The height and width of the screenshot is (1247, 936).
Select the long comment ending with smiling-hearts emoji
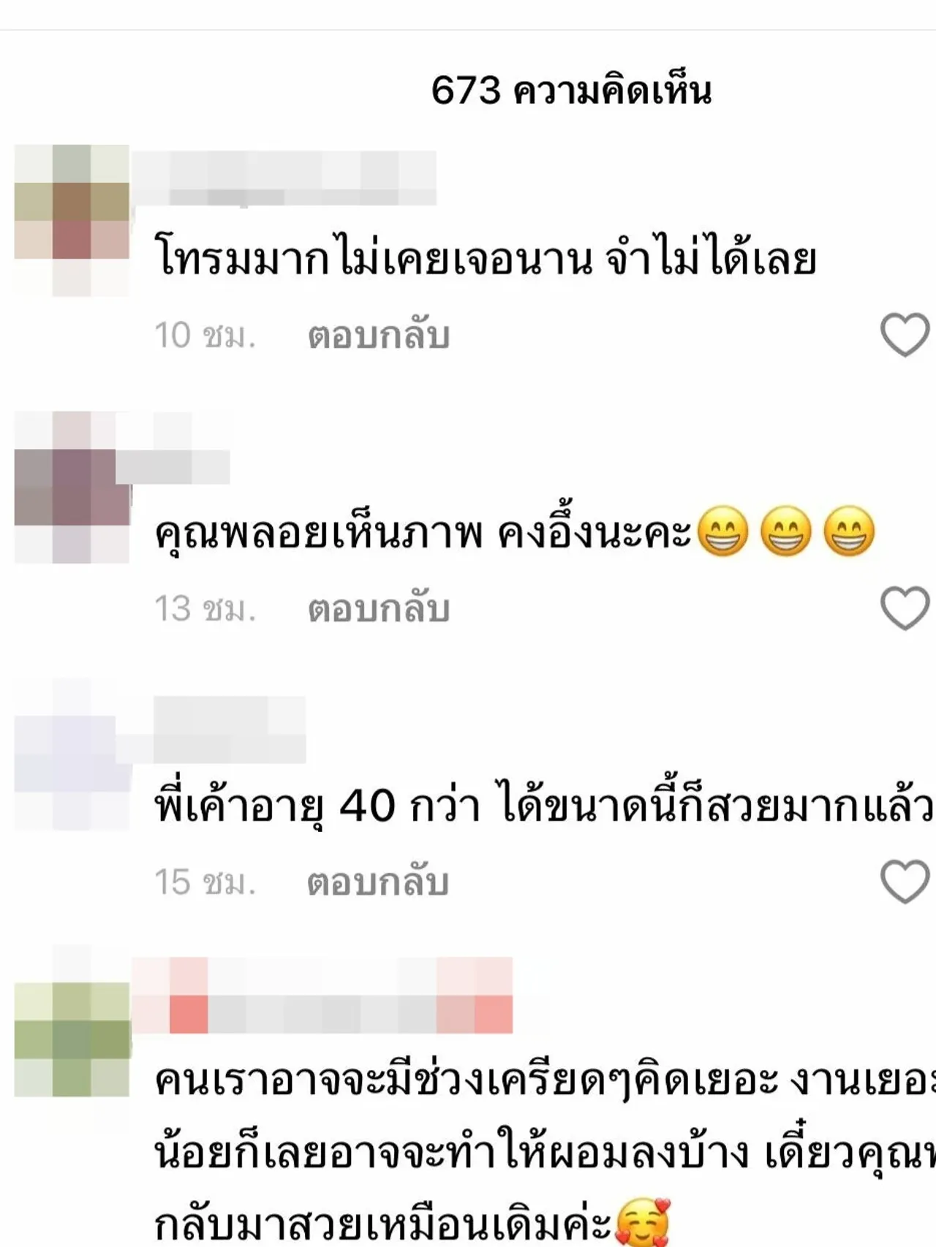point(545,1153)
